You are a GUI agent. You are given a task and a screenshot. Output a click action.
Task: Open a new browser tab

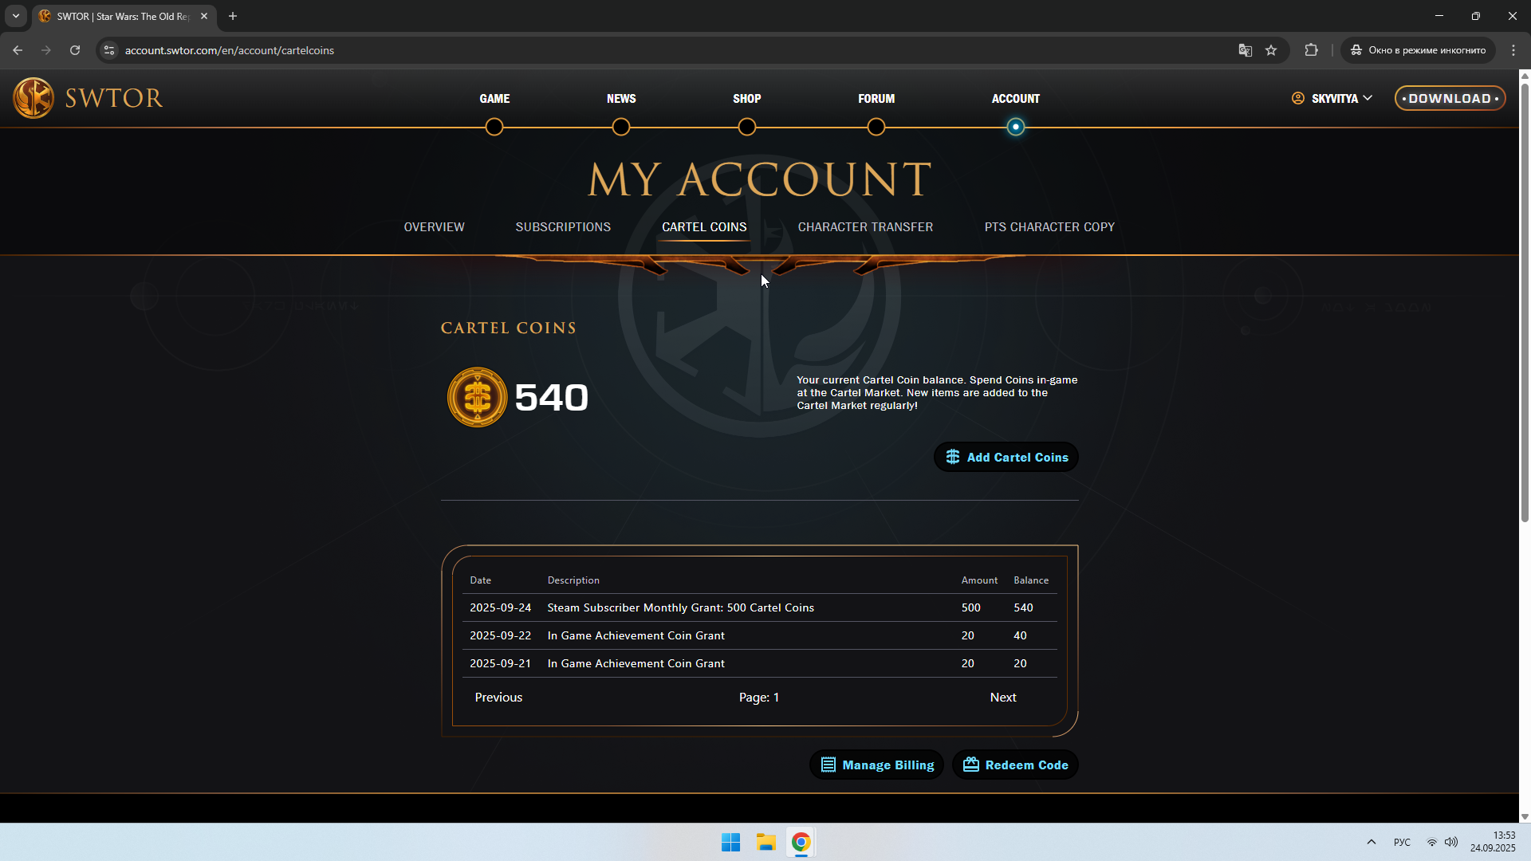[x=233, y=16]
